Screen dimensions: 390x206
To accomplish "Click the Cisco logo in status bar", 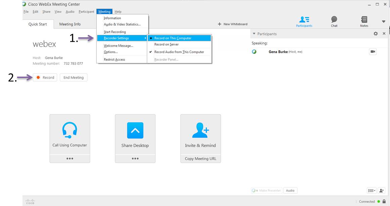I will (x=30, y=202).
